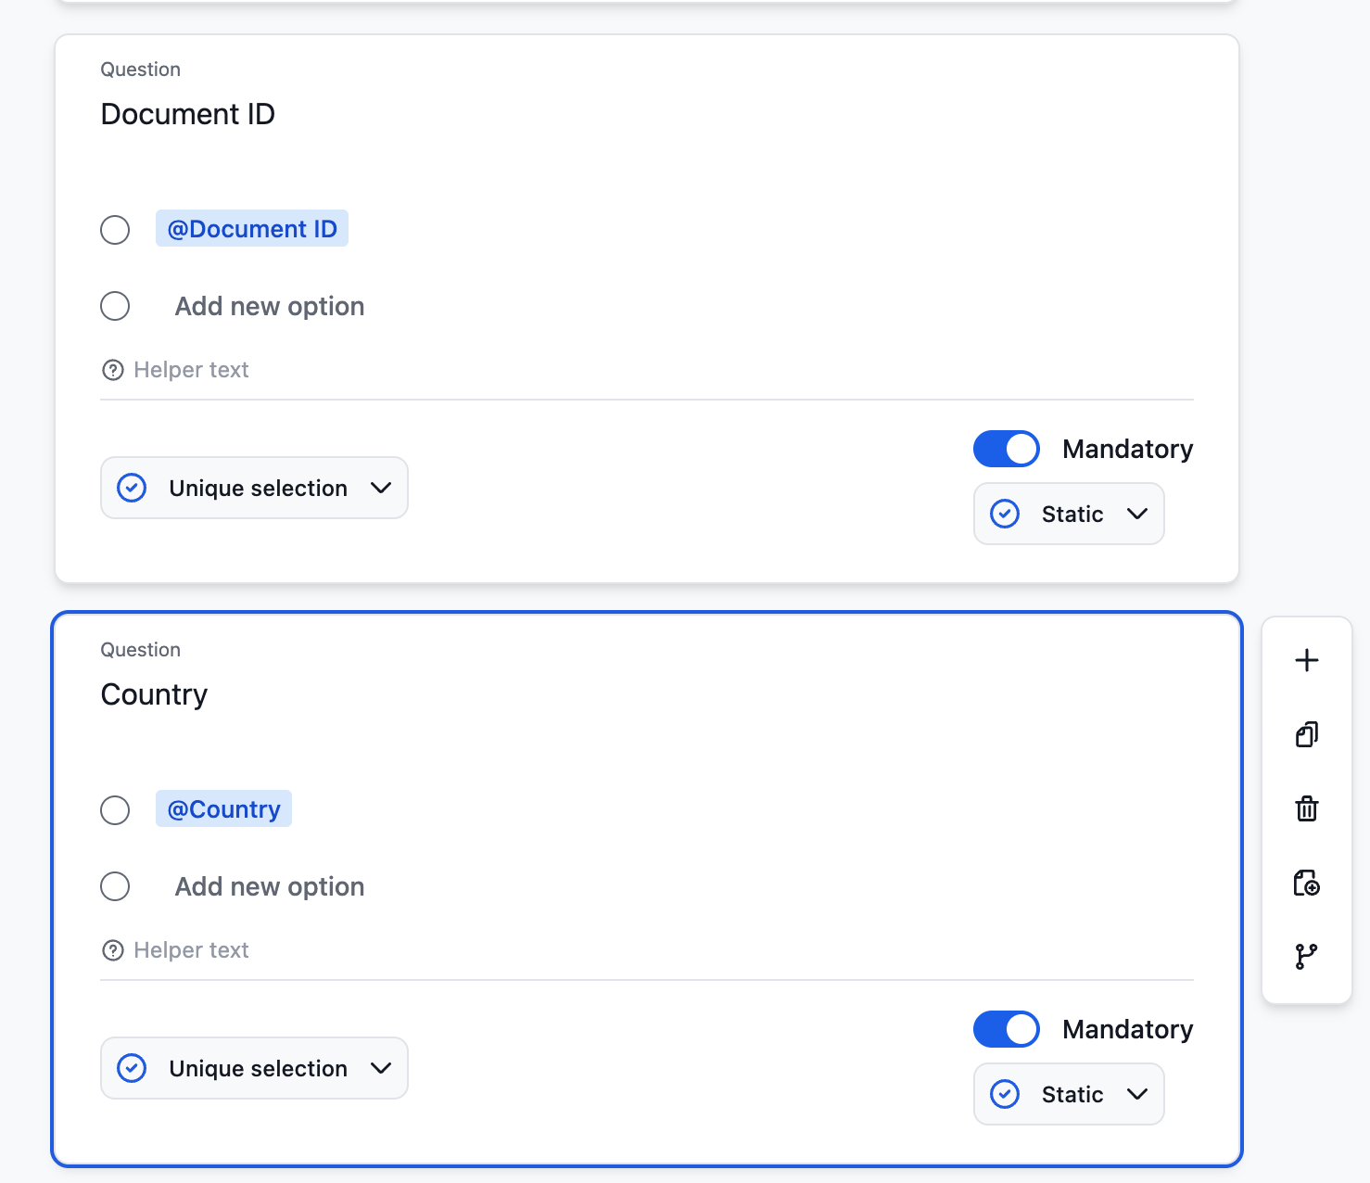
Task: Turn off Mandatory for the Country question
Action: click(1006, 1029)
